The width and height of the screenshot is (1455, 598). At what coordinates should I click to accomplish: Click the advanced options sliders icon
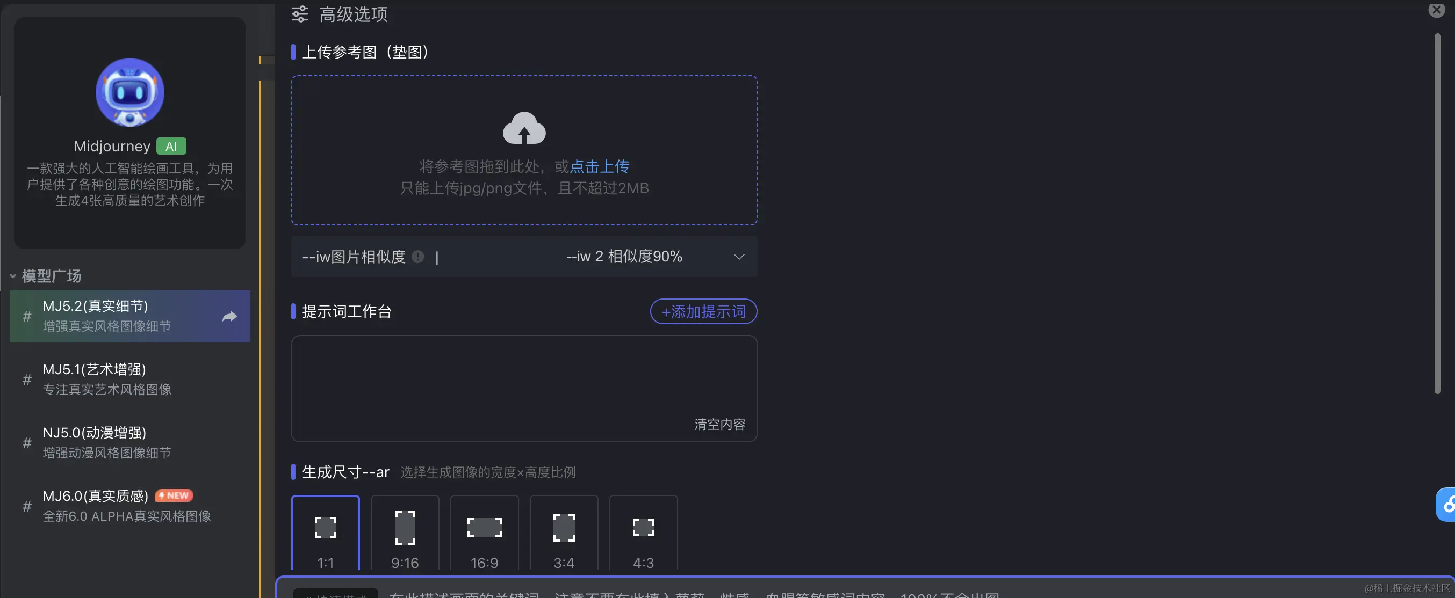coord(299,14)
